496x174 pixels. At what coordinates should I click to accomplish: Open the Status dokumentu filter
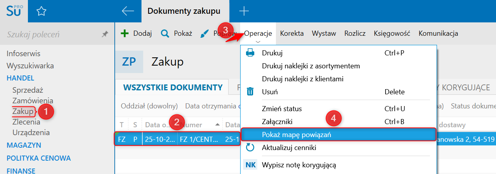click(x=473, y=106)
